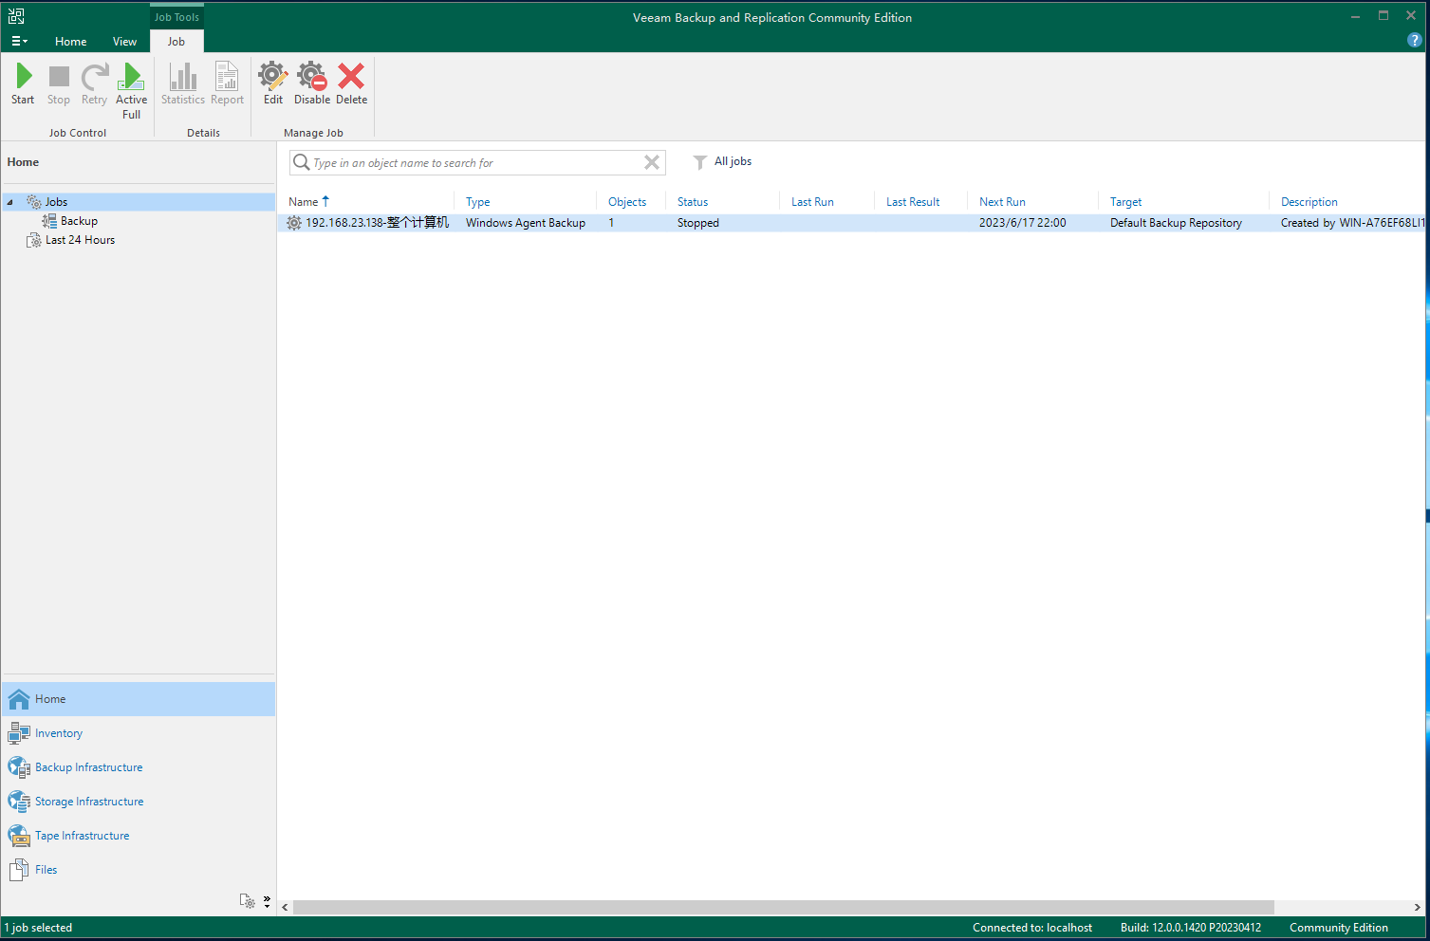Open the All jobs filter
The width and height of the screenshot is (1430, 941).
pyautogui.click(x=723, y=161)
